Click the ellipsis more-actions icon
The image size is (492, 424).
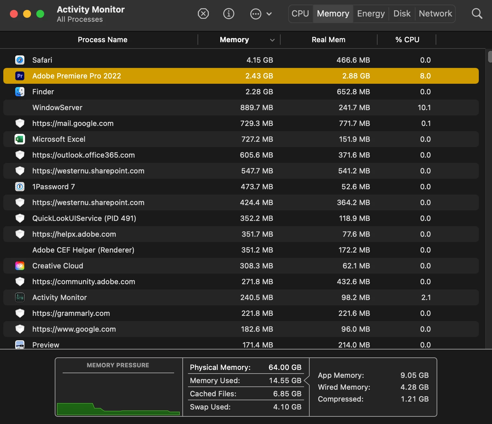tap(256, 14)
